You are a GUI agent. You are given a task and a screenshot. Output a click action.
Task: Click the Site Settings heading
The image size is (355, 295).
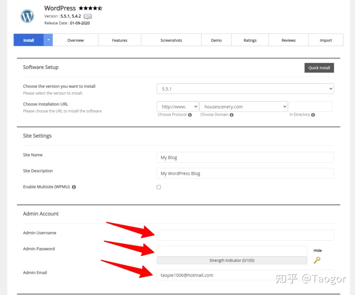[37, 136]
